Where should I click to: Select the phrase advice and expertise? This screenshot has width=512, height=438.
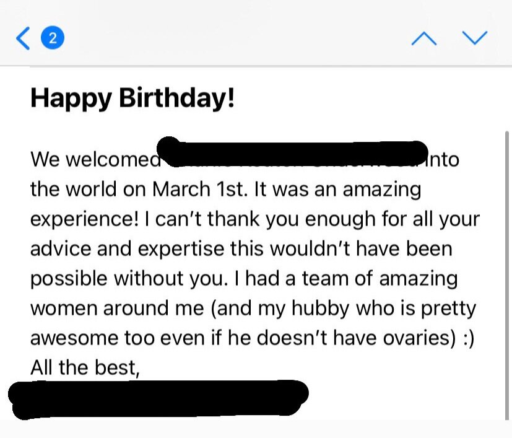pos(128,249)
